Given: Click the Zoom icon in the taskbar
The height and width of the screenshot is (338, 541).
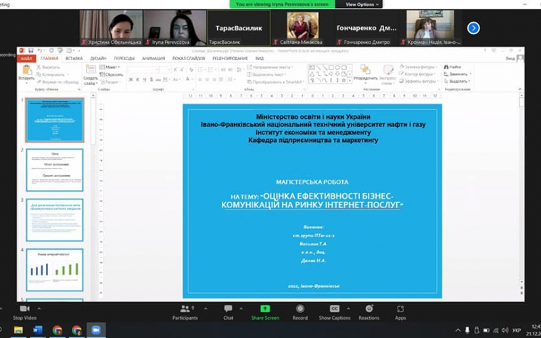Looking at the screenshot, I should pos(96,330).
